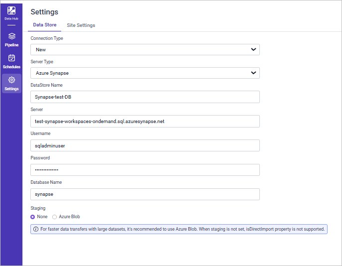Screen dimensions: 342x266
Task: Edit the Database Name field
Action: pyautogui.click(x=144, y=194)
